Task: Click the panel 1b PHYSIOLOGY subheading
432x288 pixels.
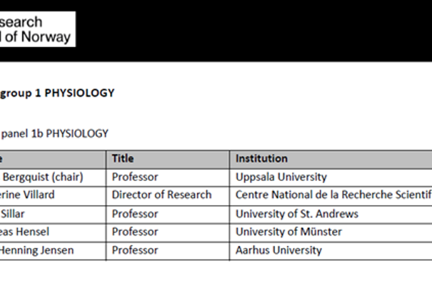Action: (x=54, y=134)
